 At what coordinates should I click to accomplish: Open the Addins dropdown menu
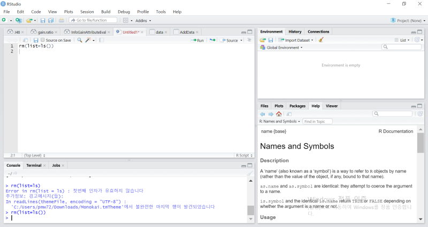[143, 20]
